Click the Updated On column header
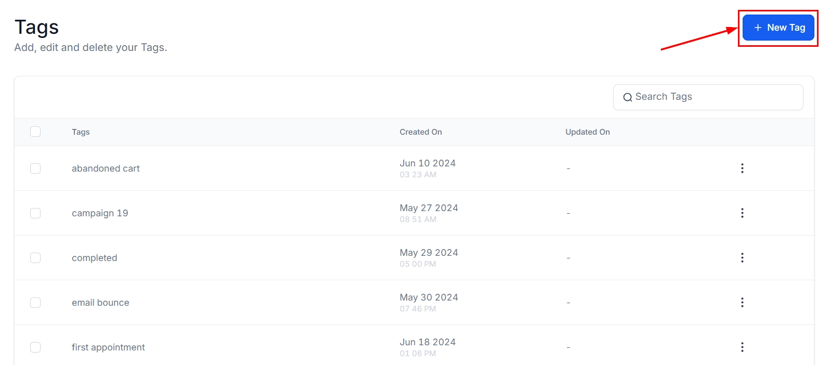Viewport: 830px width, 365px height. click(x=587, y=132)
